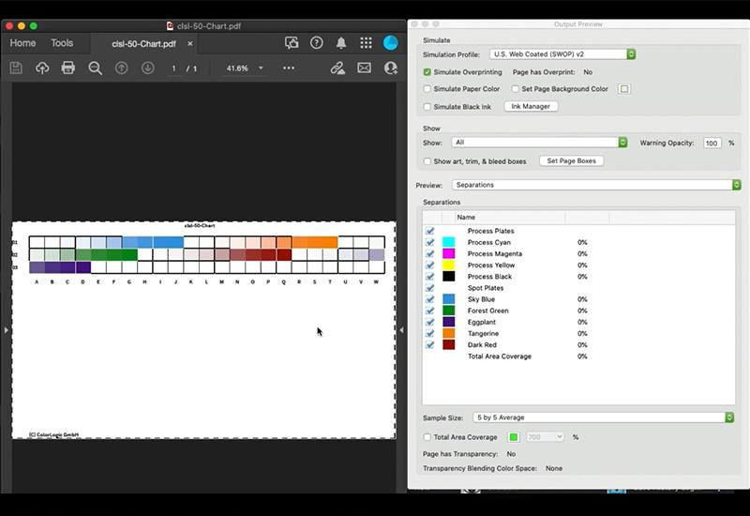Screen dimensions: 750x516
Task: Click the Print icon in the toolbar
Action: point(67,68)
